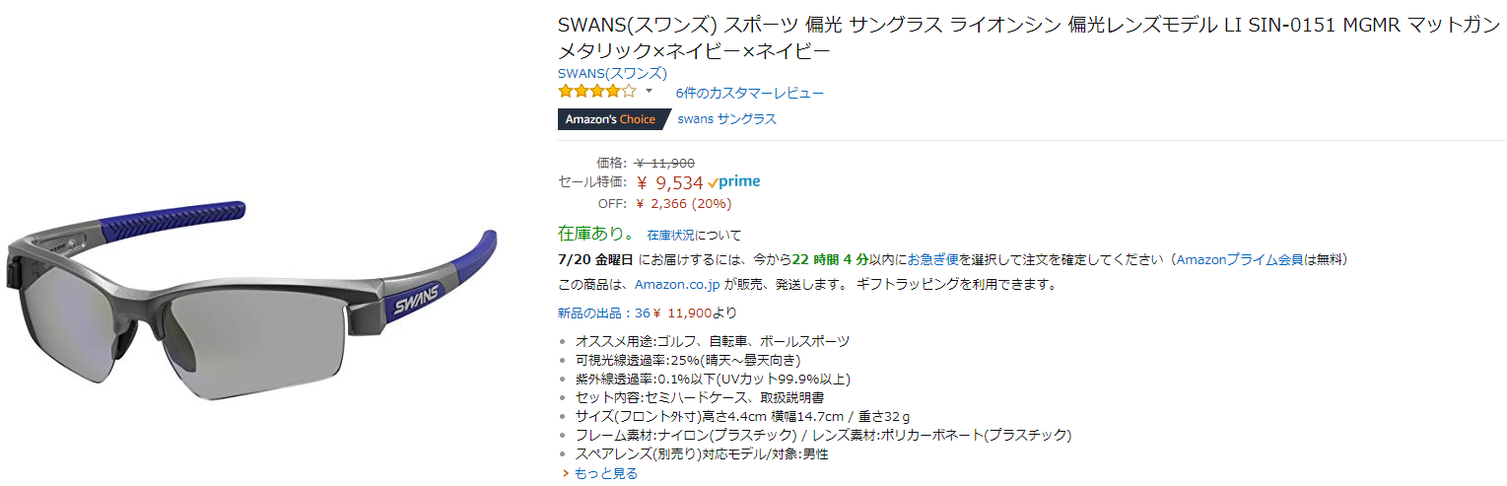Image resolution: width=1507 pixels, height=486 pixels.
Task: Click the OFF ¥ 2,366 (20%) discount
Action: click(683, 204)
